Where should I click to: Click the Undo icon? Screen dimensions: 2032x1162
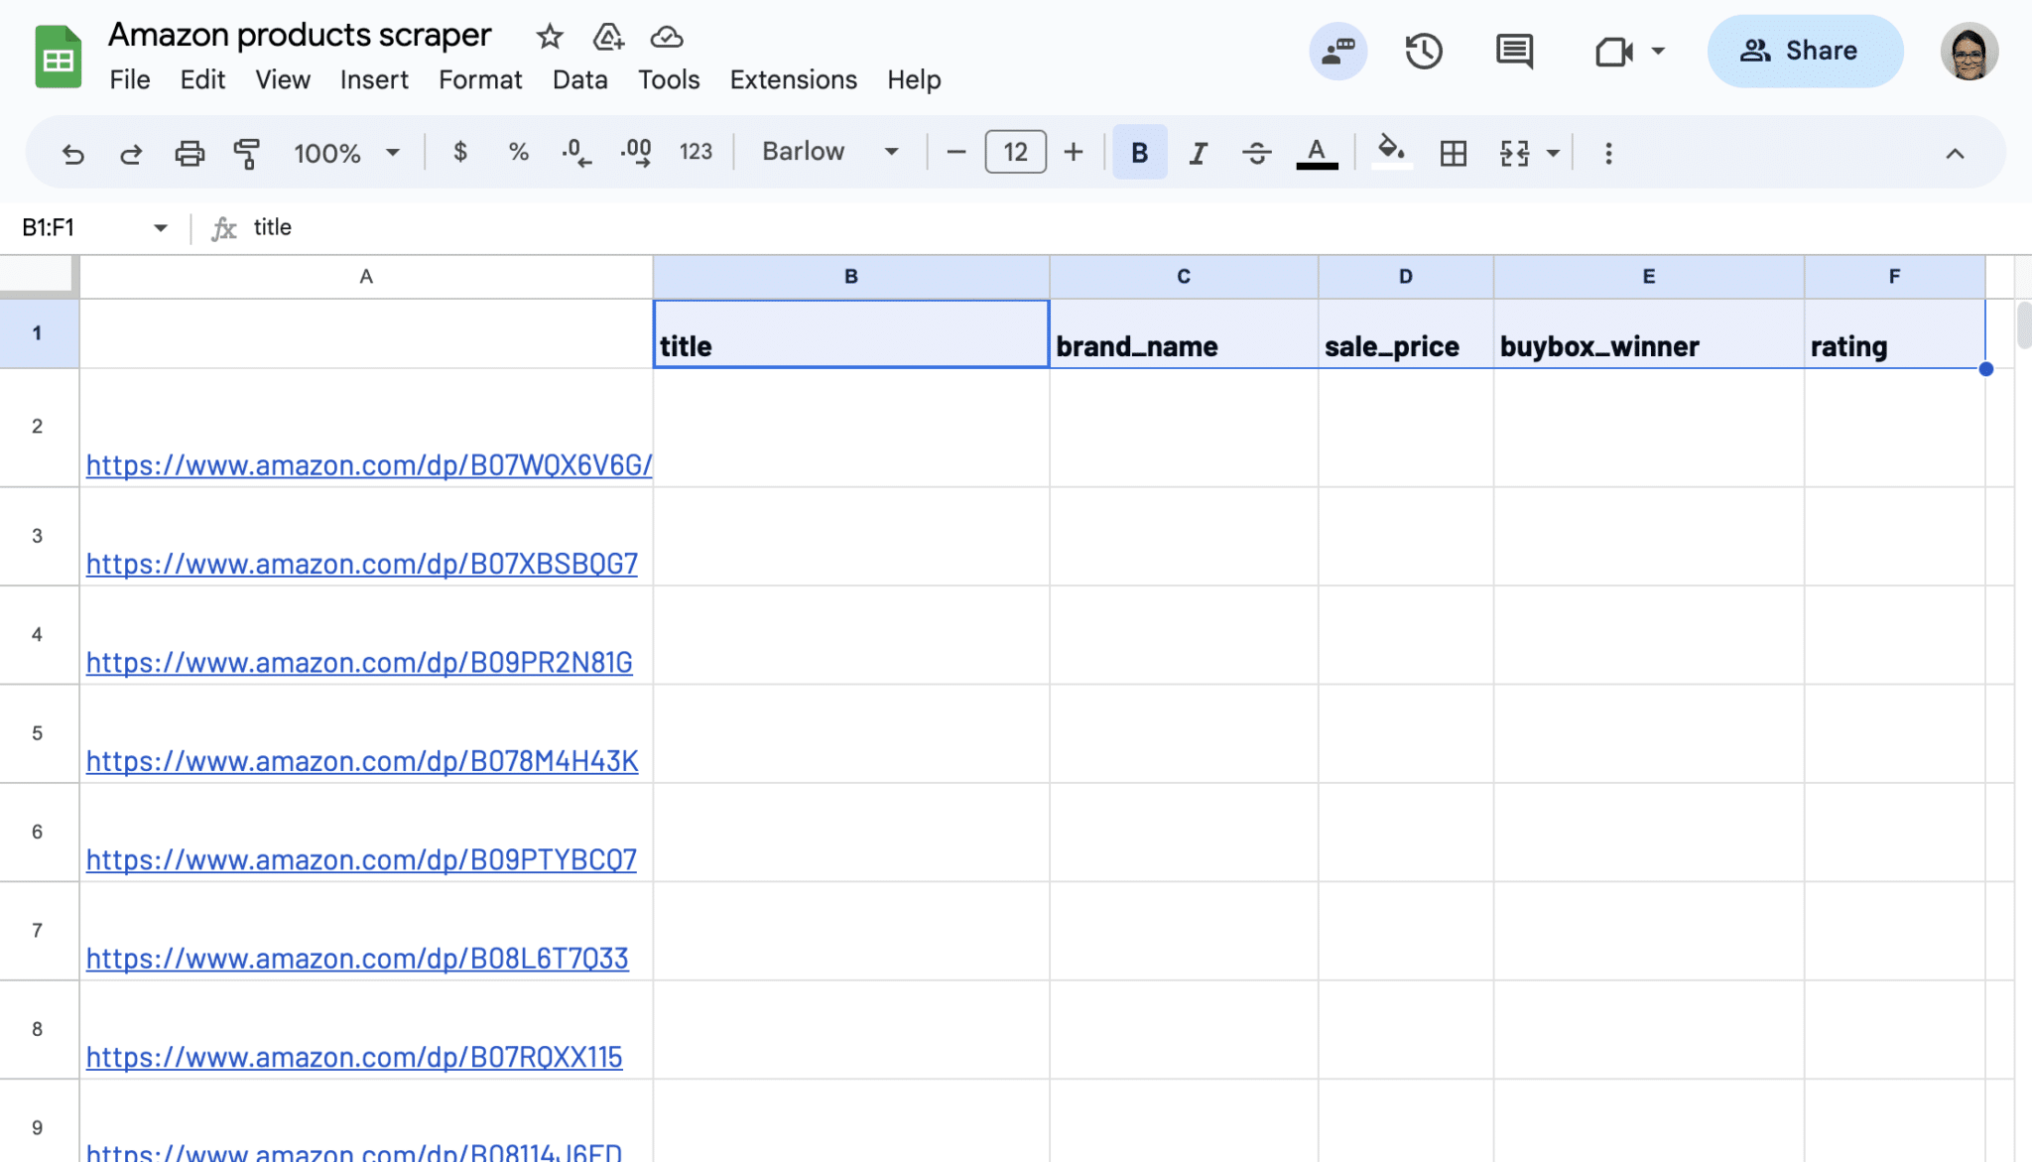[x=71, y=153]
